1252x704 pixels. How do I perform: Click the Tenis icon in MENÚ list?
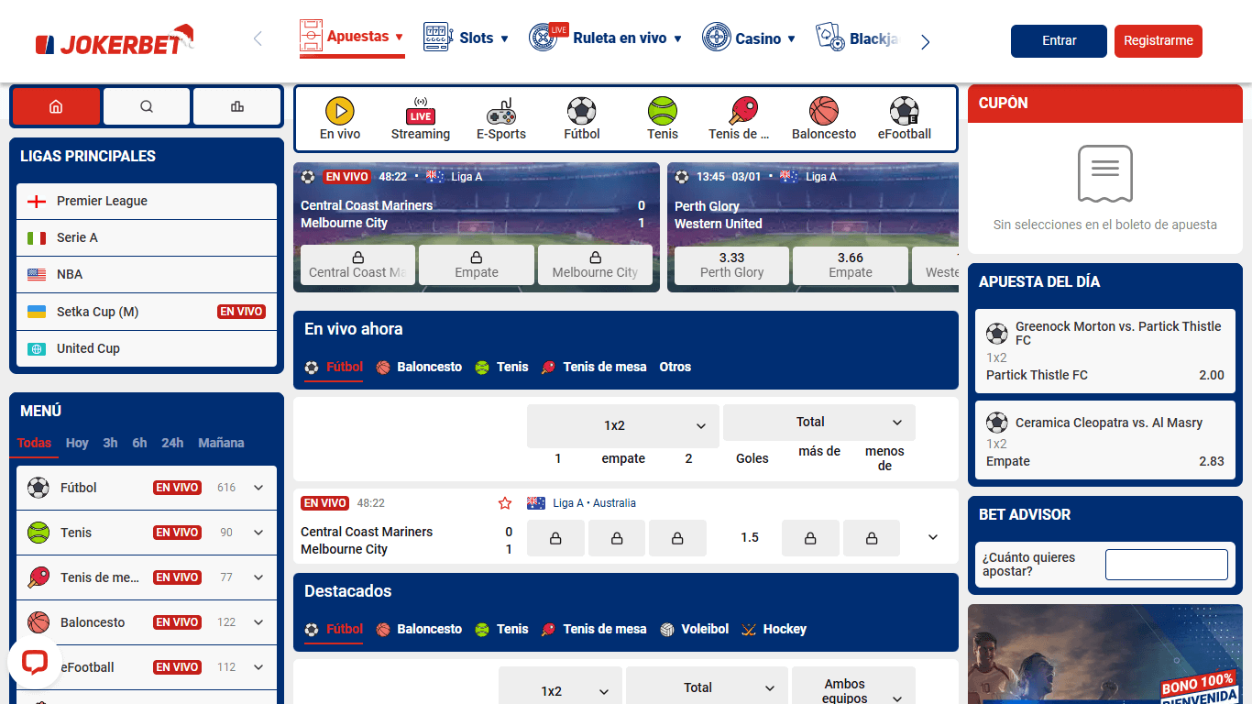(38, 533)
